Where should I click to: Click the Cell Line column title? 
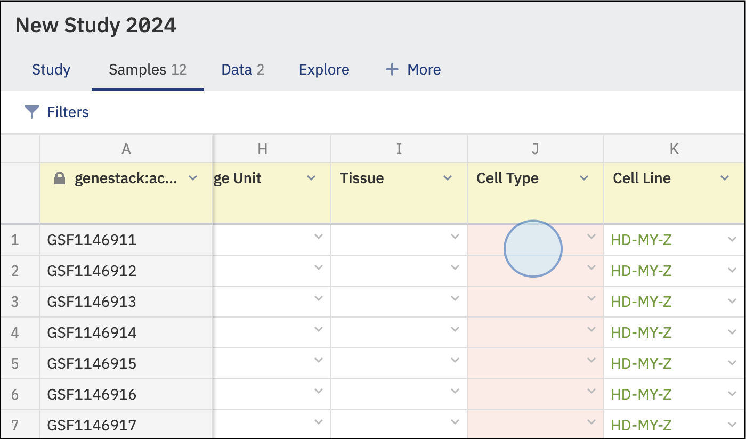coord(642,178)
